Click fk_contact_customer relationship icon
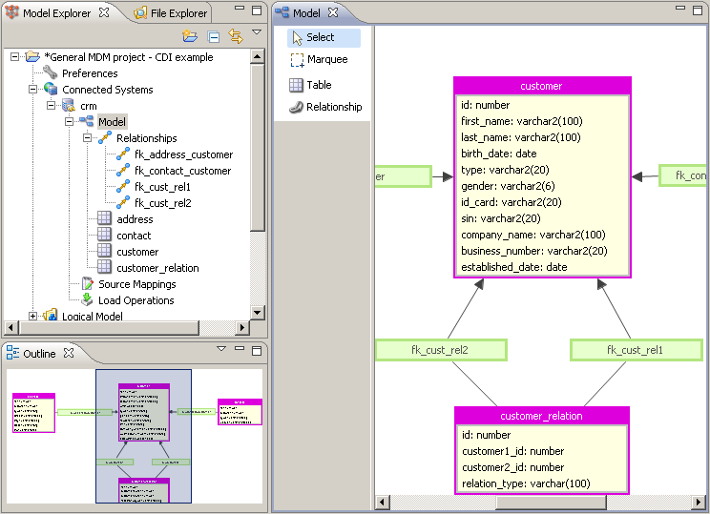The height and width of the screenshot is (514, 710). (x=123, y=170)
